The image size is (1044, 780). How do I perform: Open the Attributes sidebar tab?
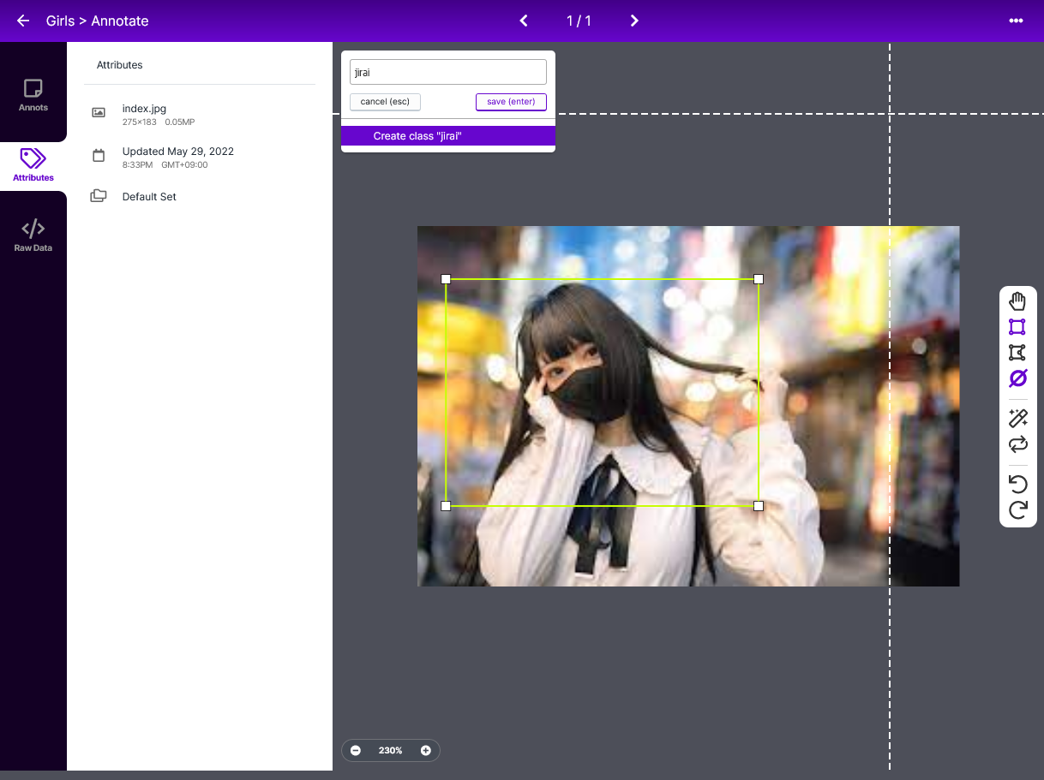click(33, 165)
